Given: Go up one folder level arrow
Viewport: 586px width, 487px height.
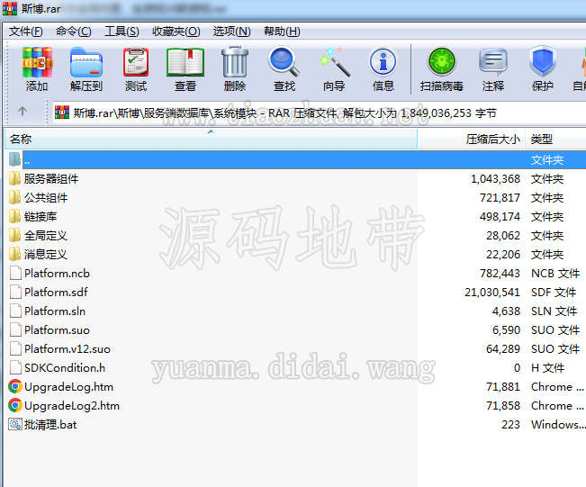Looking at the screenshot, I should point(23,111).
